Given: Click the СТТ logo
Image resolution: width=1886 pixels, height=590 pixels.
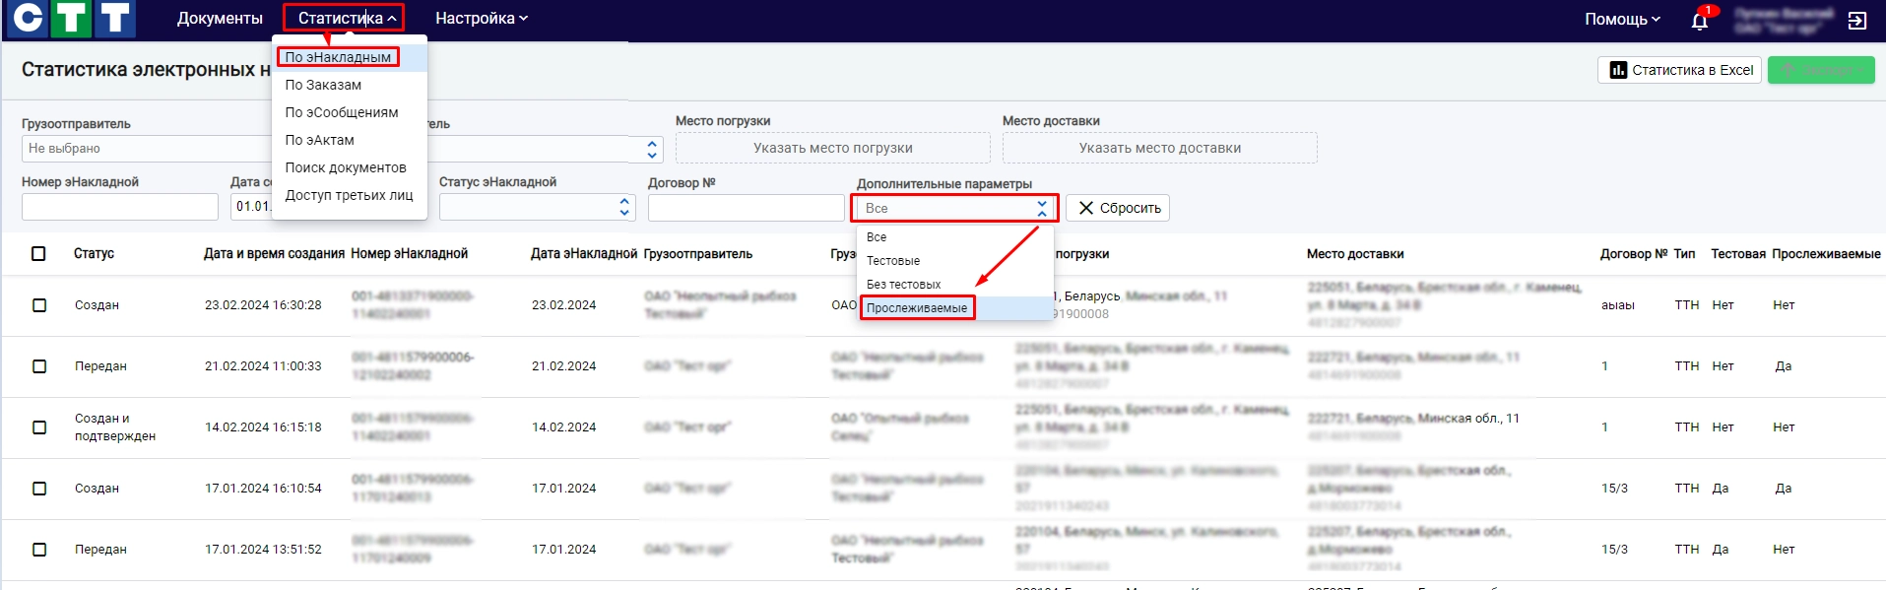Looking at the screenshot, I should [71, 19].
